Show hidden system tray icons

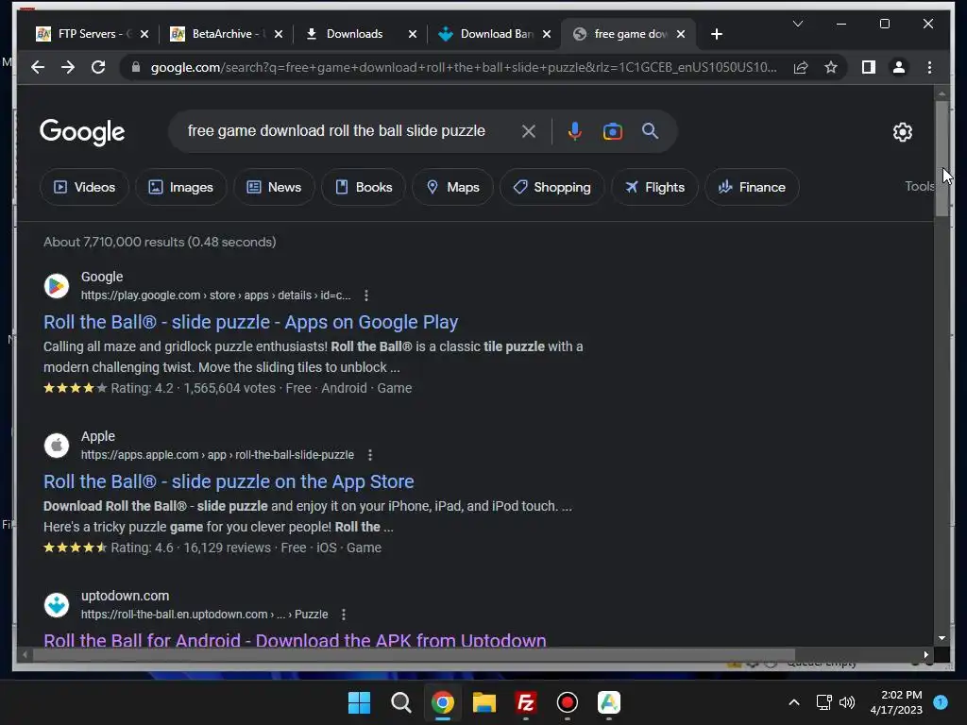point(794,702)
